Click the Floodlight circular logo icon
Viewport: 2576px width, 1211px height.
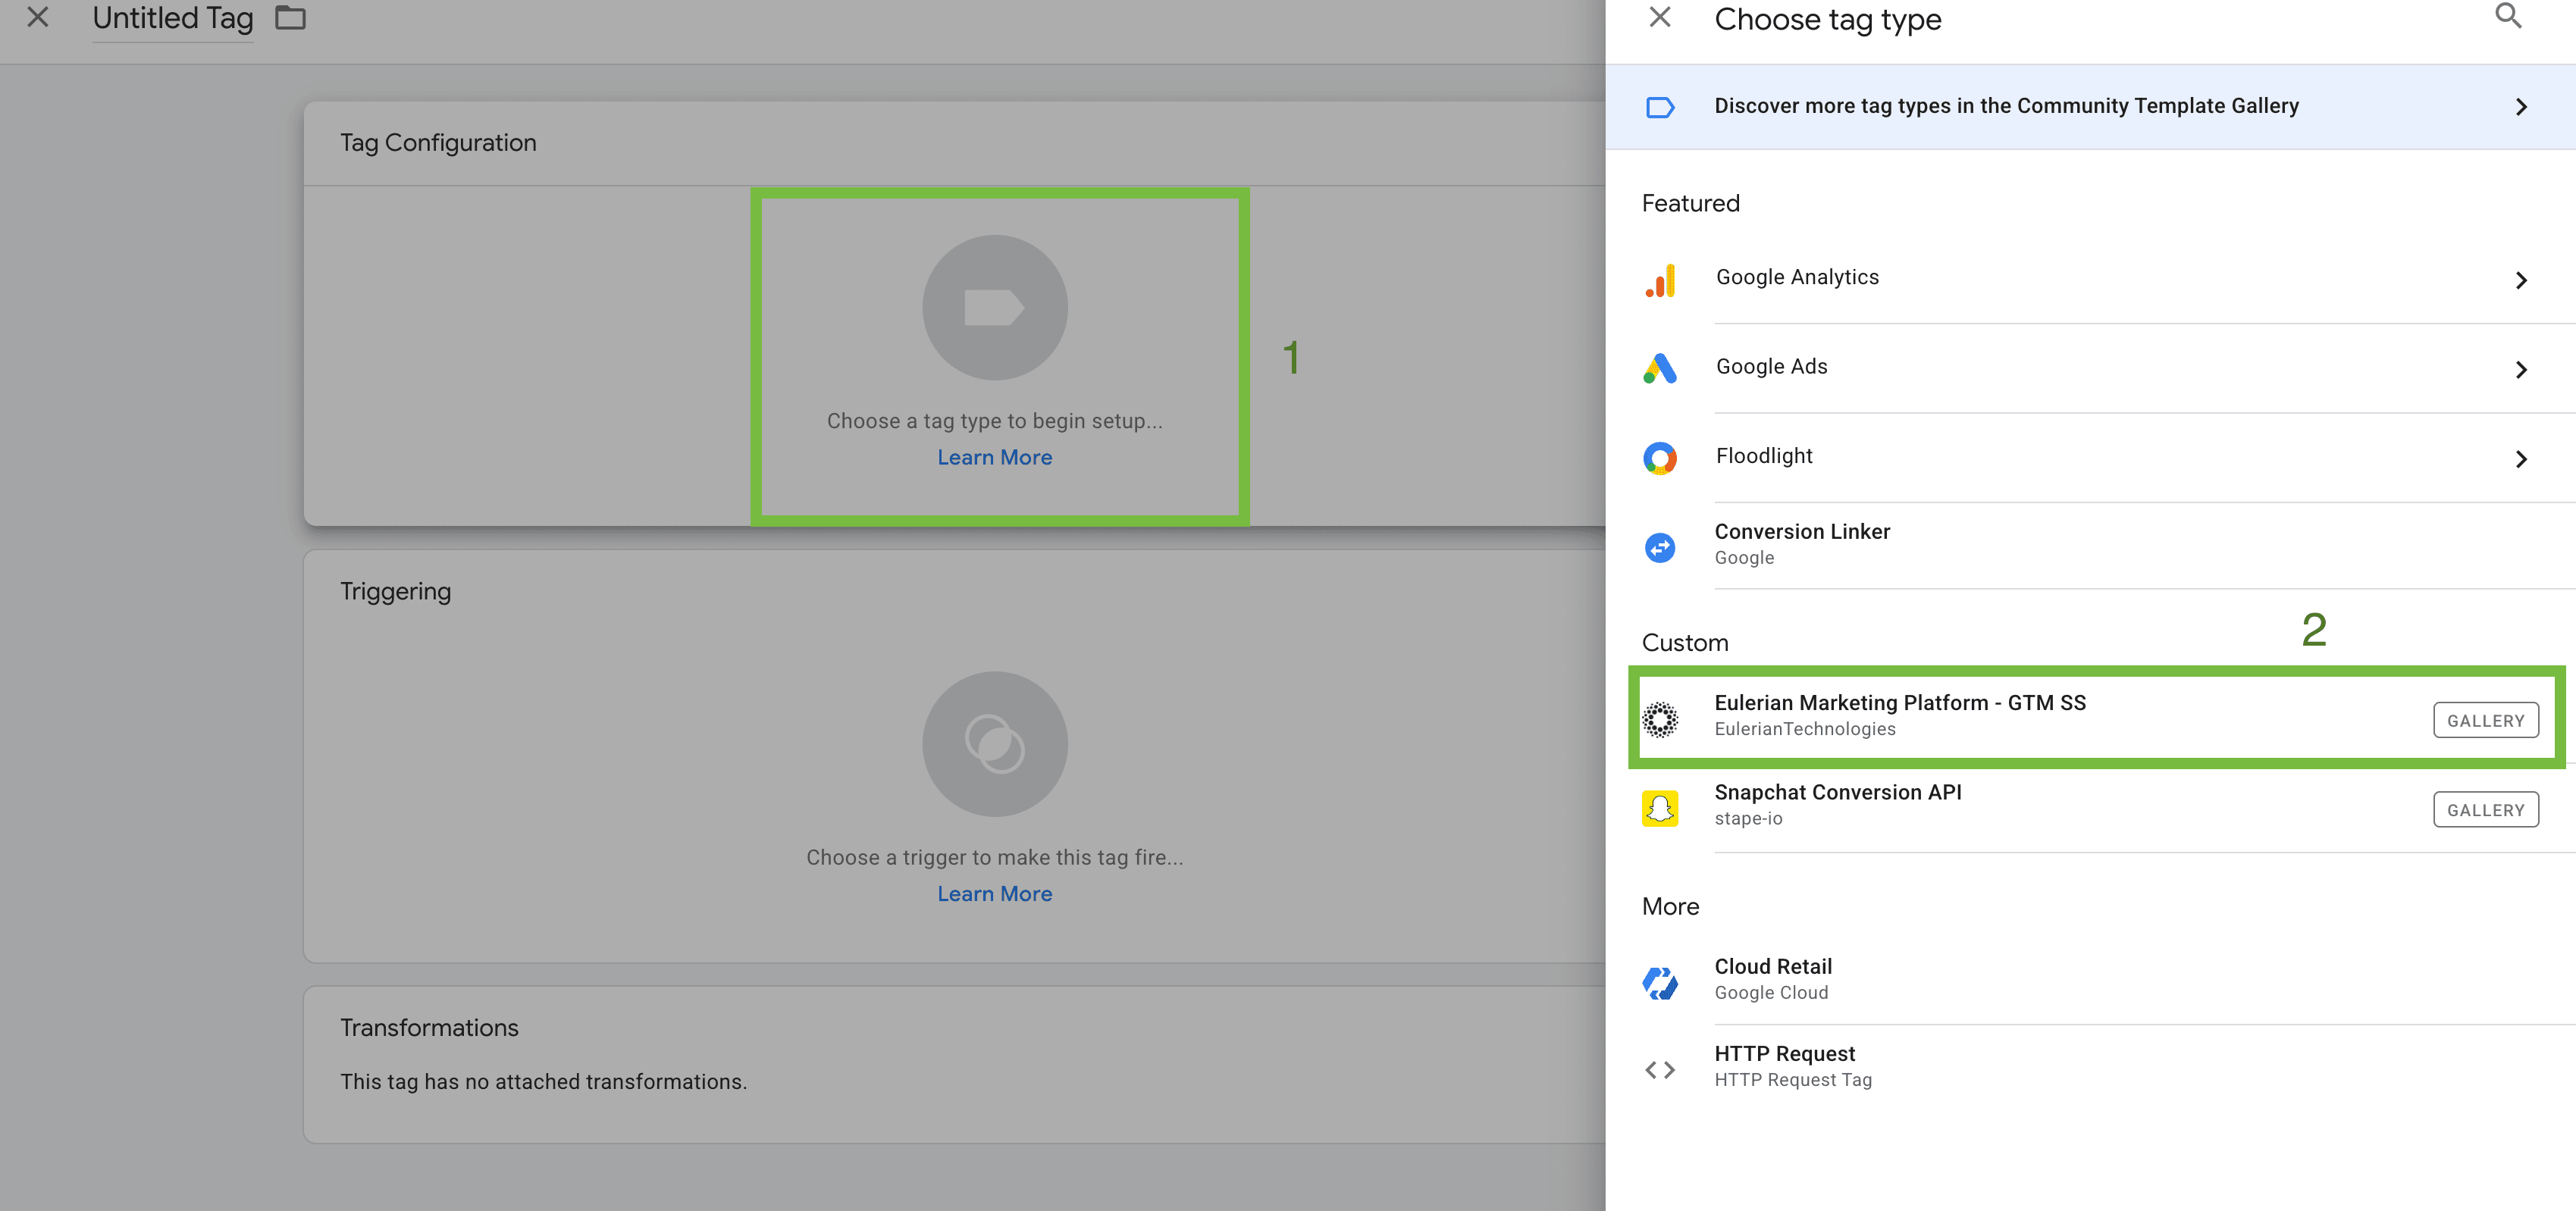point(1660,458)
